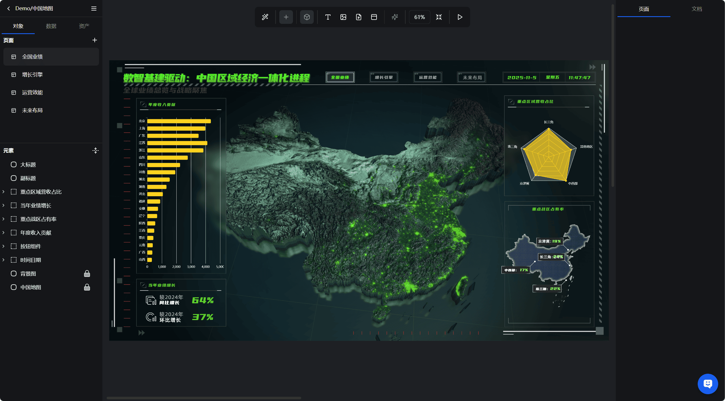Switch to the 数据 tab
This screenshot has width=725, height=401.
tap(51, 26)
